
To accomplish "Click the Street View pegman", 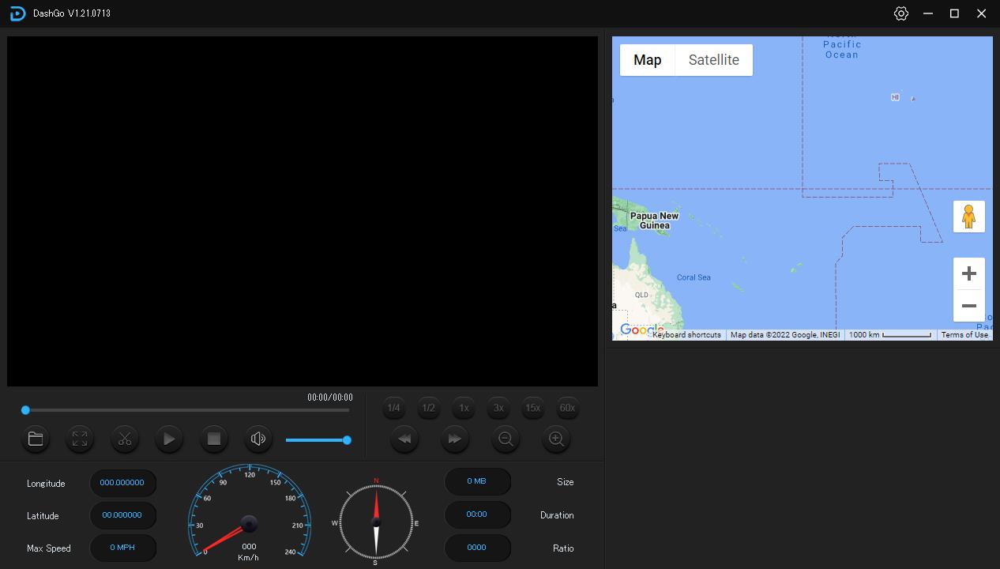I will pos(968,217).
